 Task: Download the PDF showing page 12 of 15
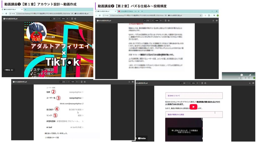pyautogui.click(x=213, y=21)
